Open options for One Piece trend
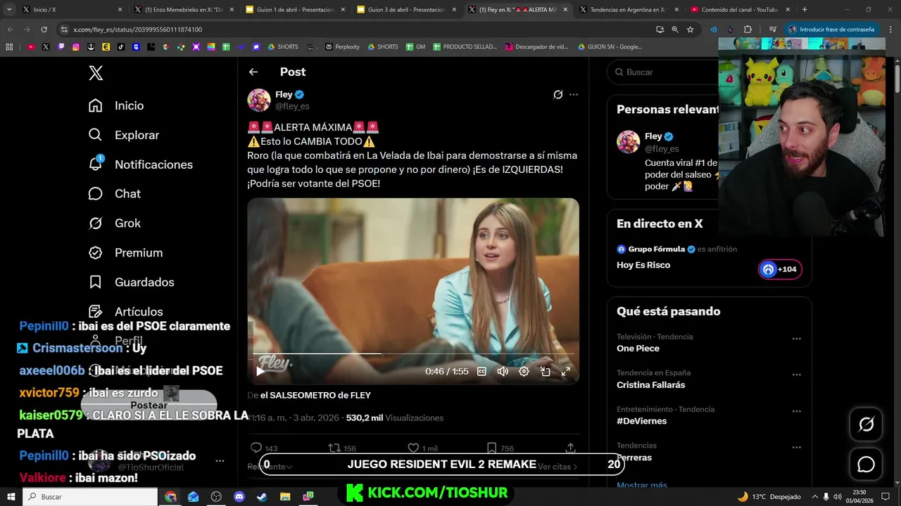This screenshot has width=901, height=506. 796,339
